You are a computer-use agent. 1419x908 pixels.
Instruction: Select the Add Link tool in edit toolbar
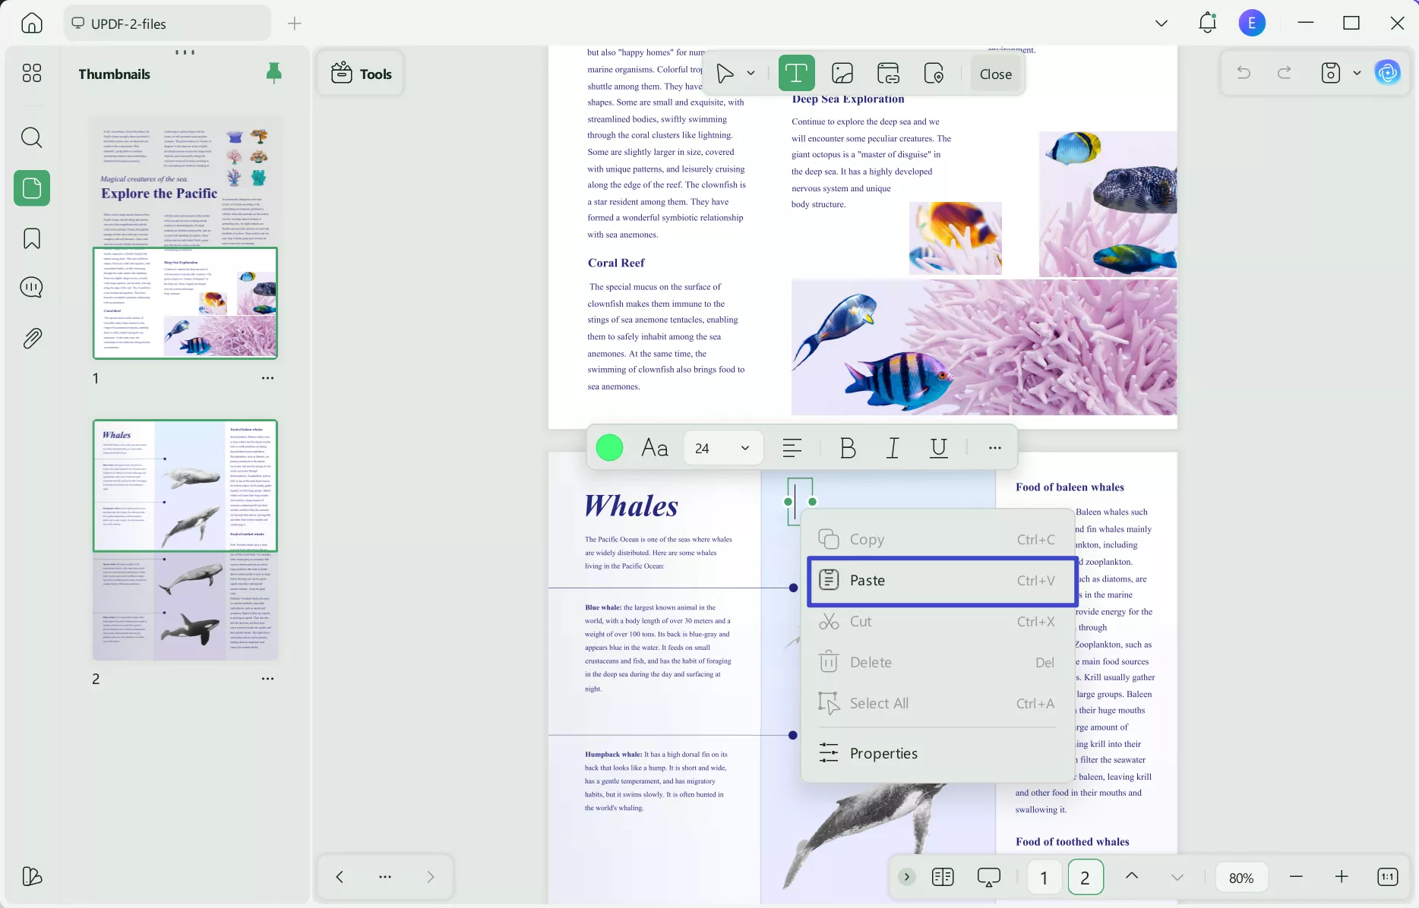coord(887,73)
